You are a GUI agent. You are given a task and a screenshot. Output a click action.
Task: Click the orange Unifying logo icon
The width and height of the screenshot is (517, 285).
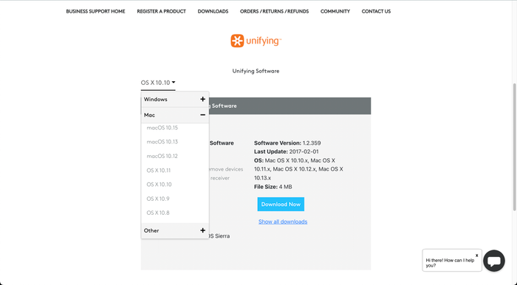pos(237,41)
